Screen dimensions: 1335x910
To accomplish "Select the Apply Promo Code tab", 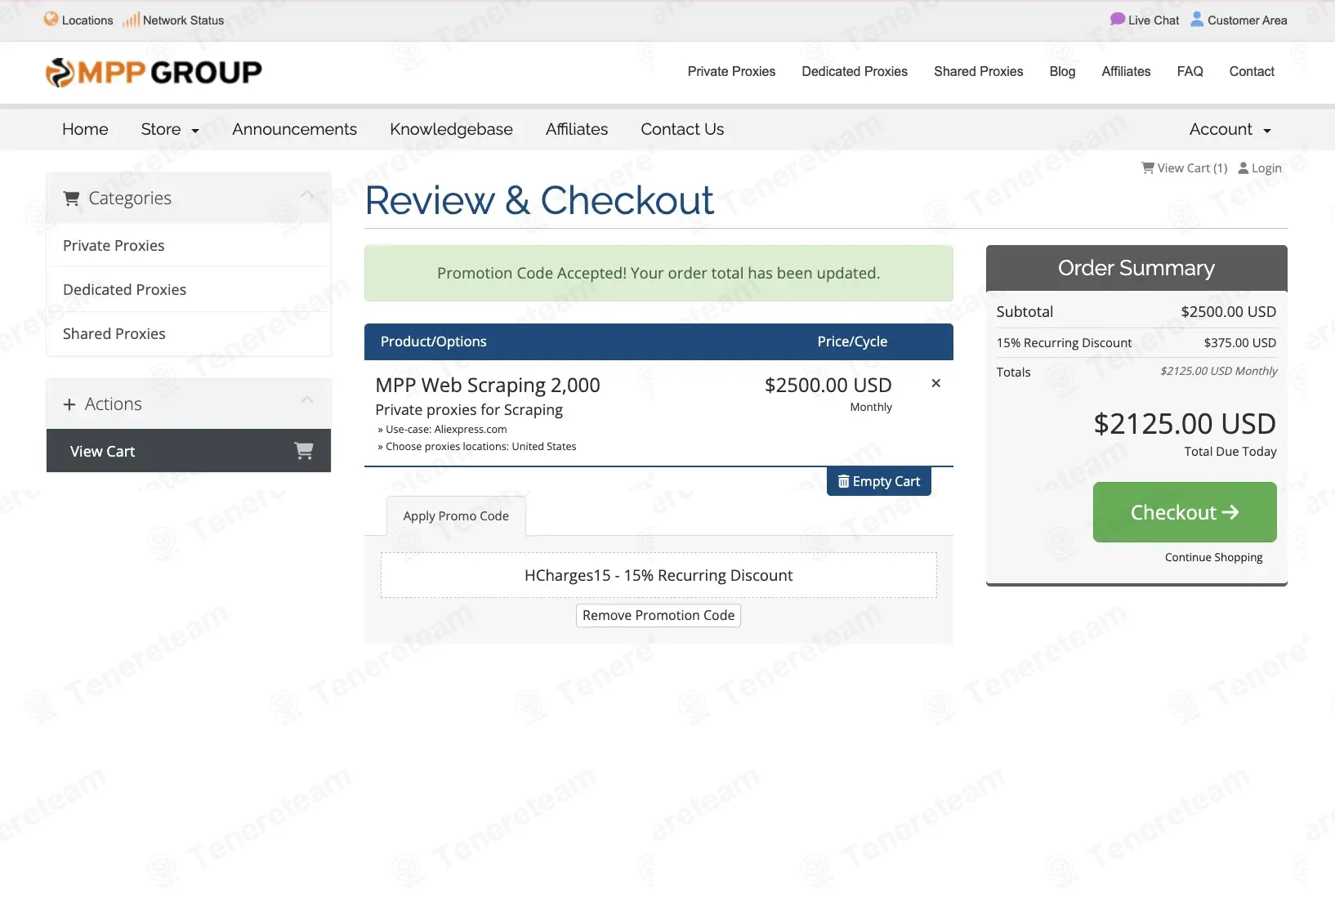I will click(x=456, y=516).
